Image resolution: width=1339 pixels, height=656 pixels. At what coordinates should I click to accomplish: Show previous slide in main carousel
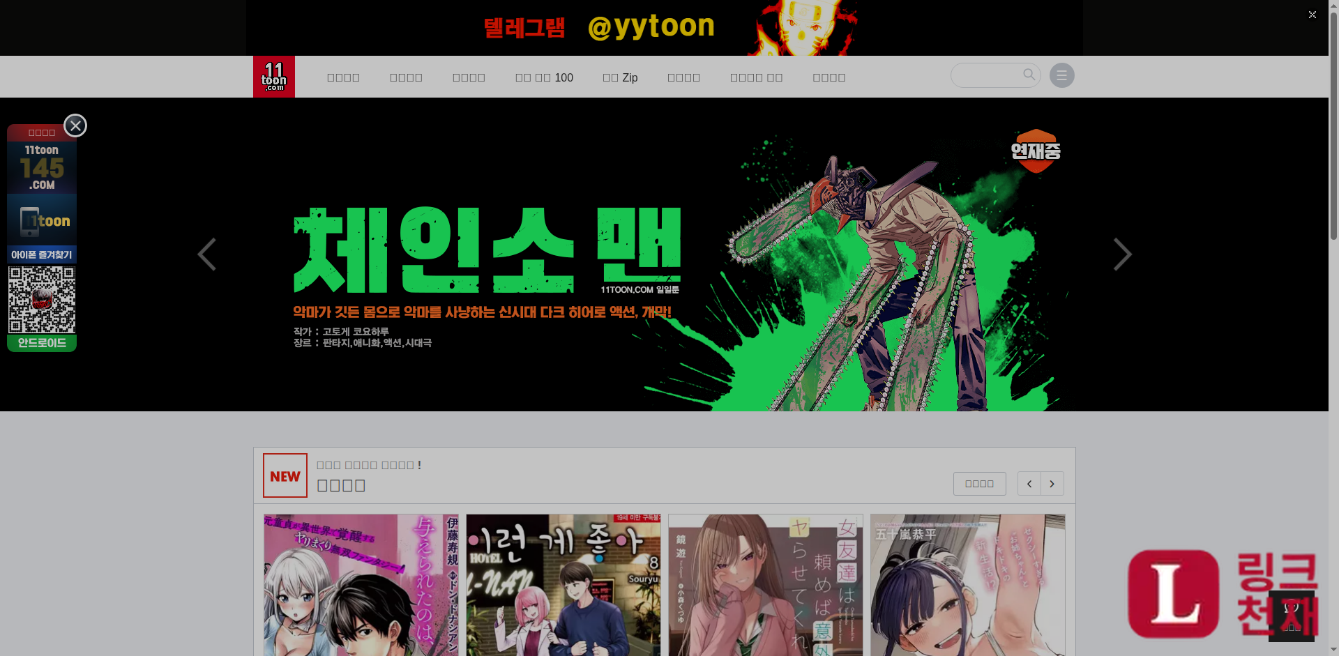[x=206, y=254]
